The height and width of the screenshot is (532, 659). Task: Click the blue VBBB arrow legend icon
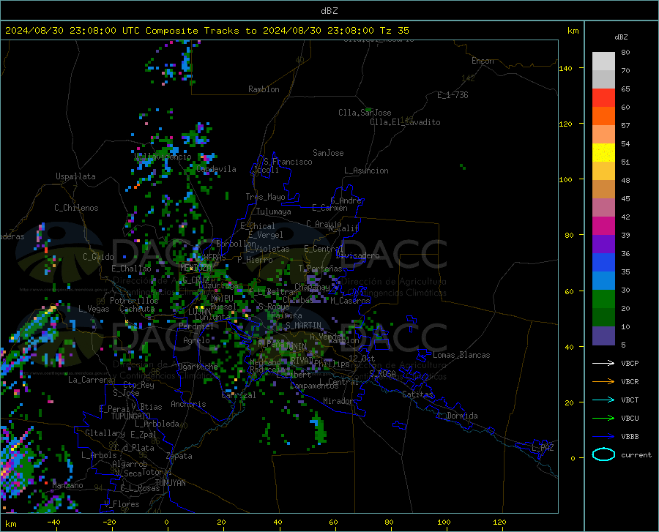[x=603, y=436]
